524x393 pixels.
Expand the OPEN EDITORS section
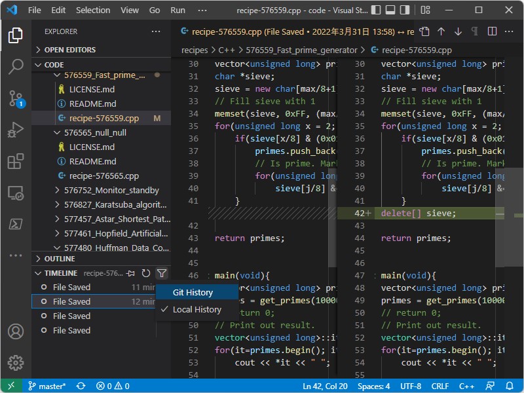coord(69,50)
